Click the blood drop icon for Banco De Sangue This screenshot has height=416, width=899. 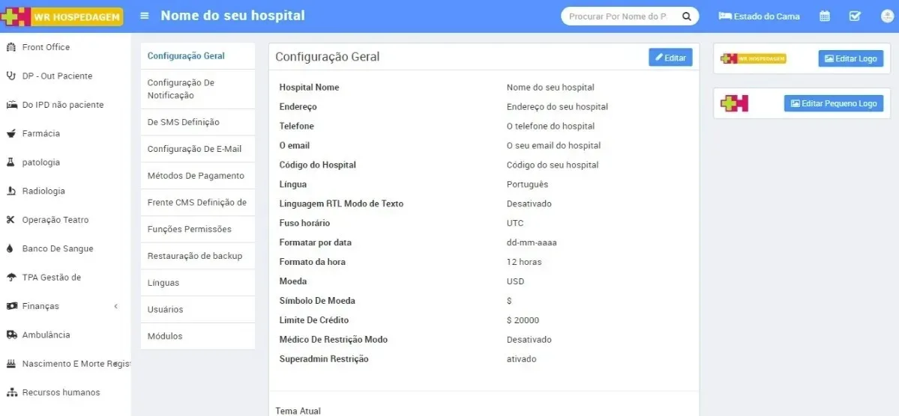point(9,248)
